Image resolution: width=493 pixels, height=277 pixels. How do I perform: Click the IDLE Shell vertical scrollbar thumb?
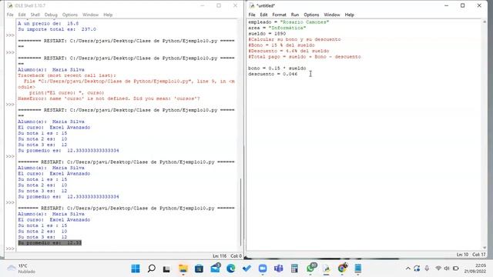pyautogui.click(x=240, y=212)
